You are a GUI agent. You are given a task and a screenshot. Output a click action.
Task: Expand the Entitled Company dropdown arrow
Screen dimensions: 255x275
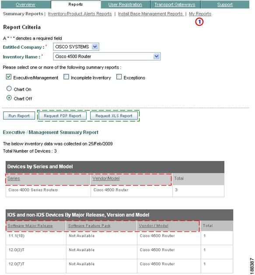95,47
